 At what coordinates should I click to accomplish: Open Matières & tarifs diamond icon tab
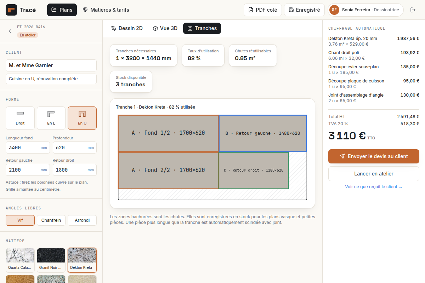point(85,10)
